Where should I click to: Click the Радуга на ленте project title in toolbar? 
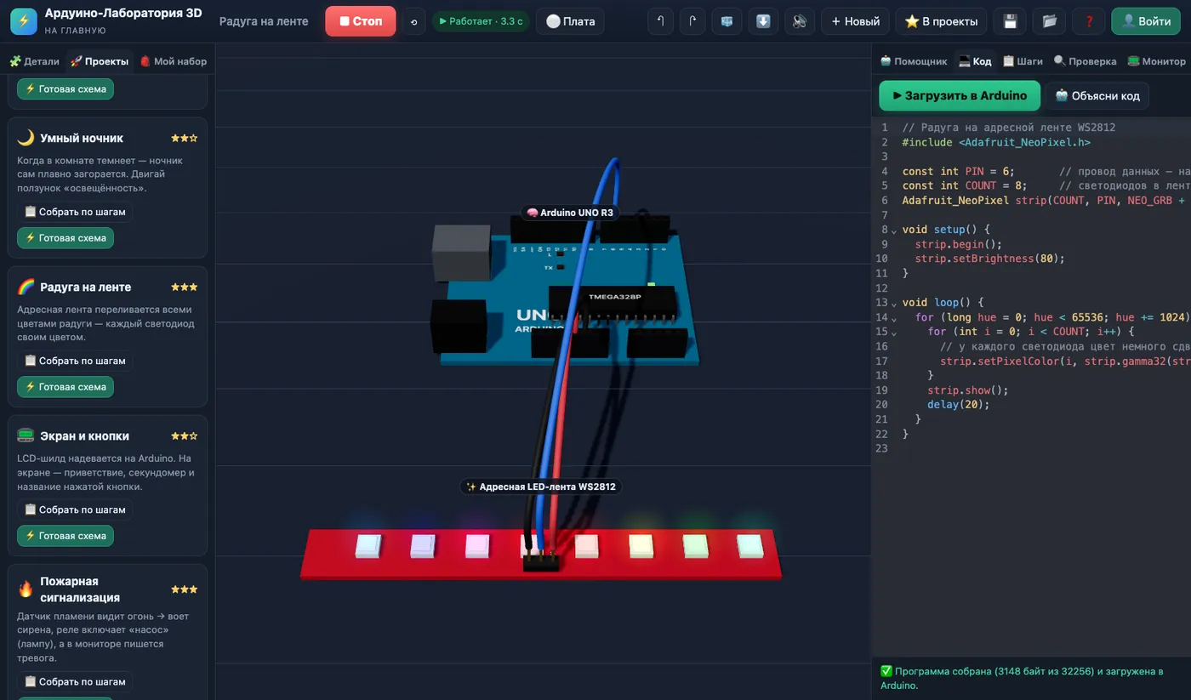pyautogui.click(x=264, y=21)
